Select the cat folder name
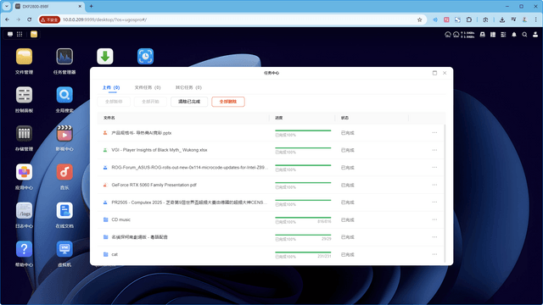 pos(115,254)
